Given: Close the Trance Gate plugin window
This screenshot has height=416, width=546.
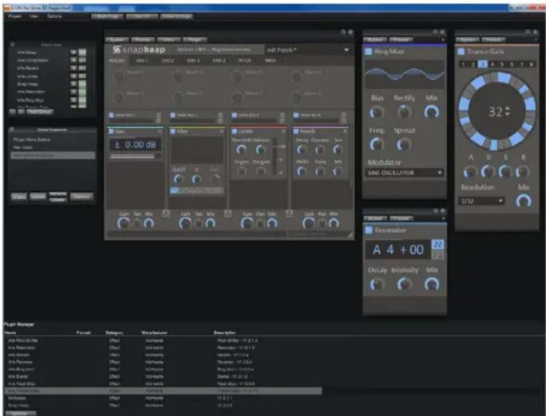Looking at the screenshot, I should point(536,32).
